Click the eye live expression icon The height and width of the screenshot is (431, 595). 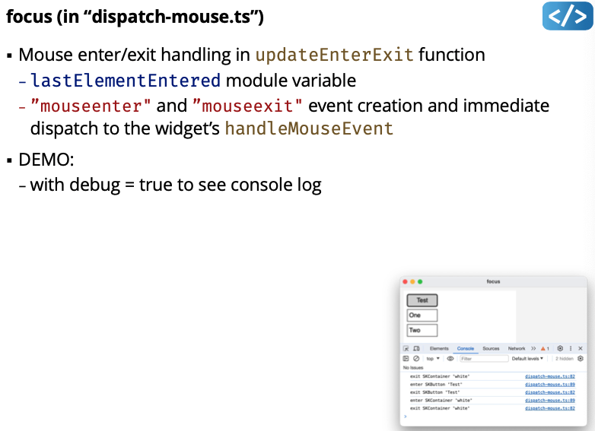pyautogui.click(x=450, y=358)
